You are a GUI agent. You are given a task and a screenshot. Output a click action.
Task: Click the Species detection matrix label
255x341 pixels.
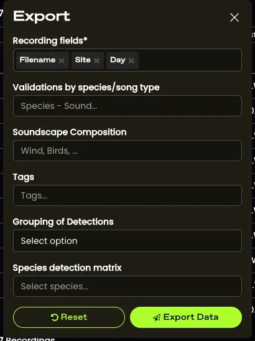coord(67,268)
